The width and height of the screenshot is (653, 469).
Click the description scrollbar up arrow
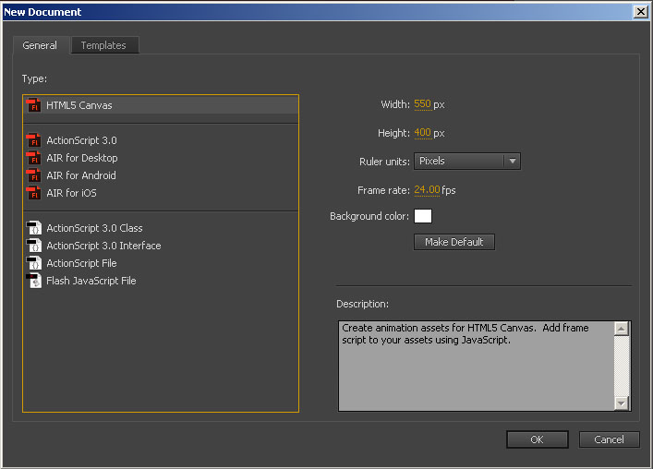click(622, 329)
